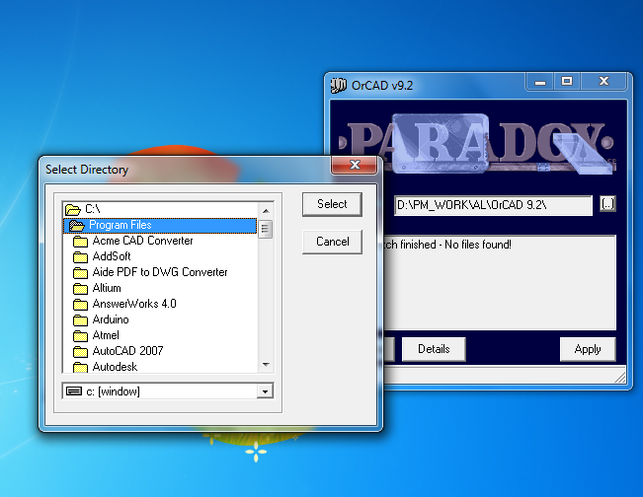Viewport: 643px width, 497px height.
Task: Minimize the OrCAD v9.2 window
Action: [540, 81]
